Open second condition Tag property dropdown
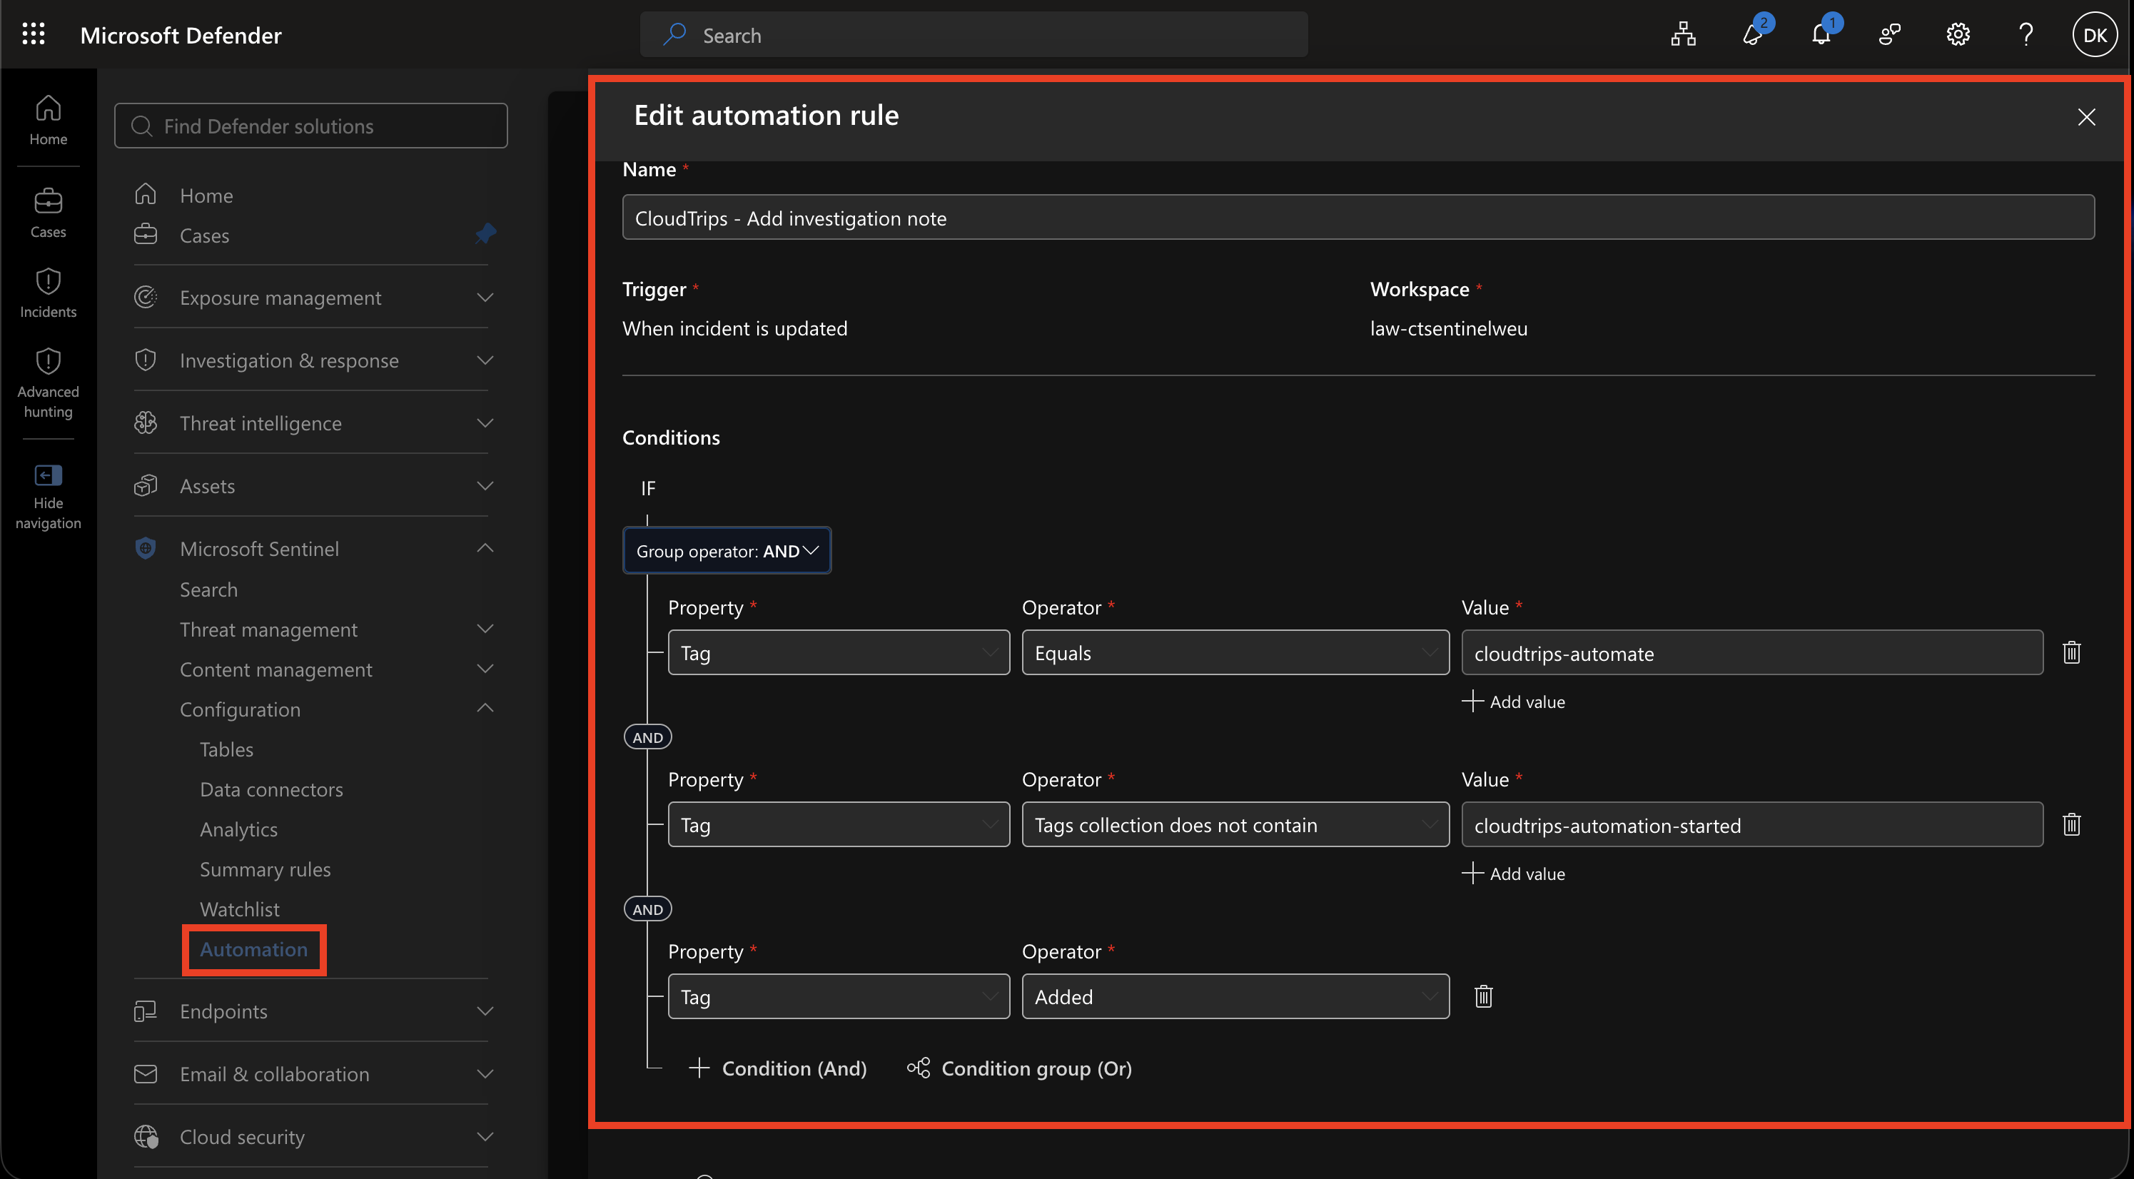This screenshot has width=2134, height=1179. pos(839,824)
